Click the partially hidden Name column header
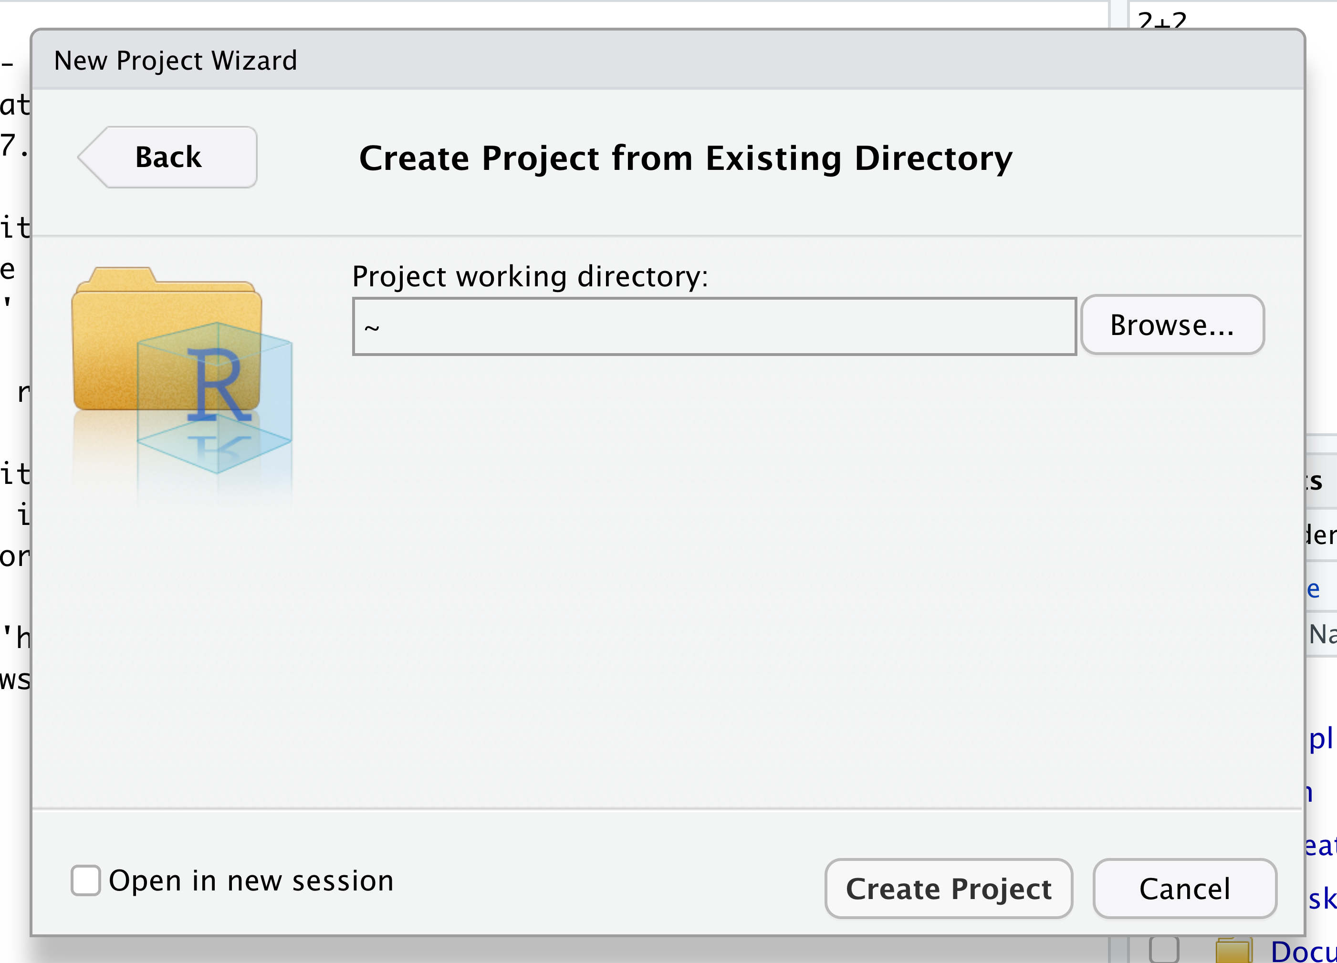Viewport: 1337px width, 963px height. (x=1322, y=635)
